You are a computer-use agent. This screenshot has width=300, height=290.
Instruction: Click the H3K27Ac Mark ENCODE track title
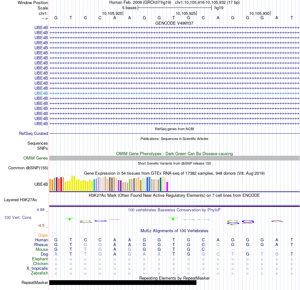pyautogui.click(x=174, y=196)
